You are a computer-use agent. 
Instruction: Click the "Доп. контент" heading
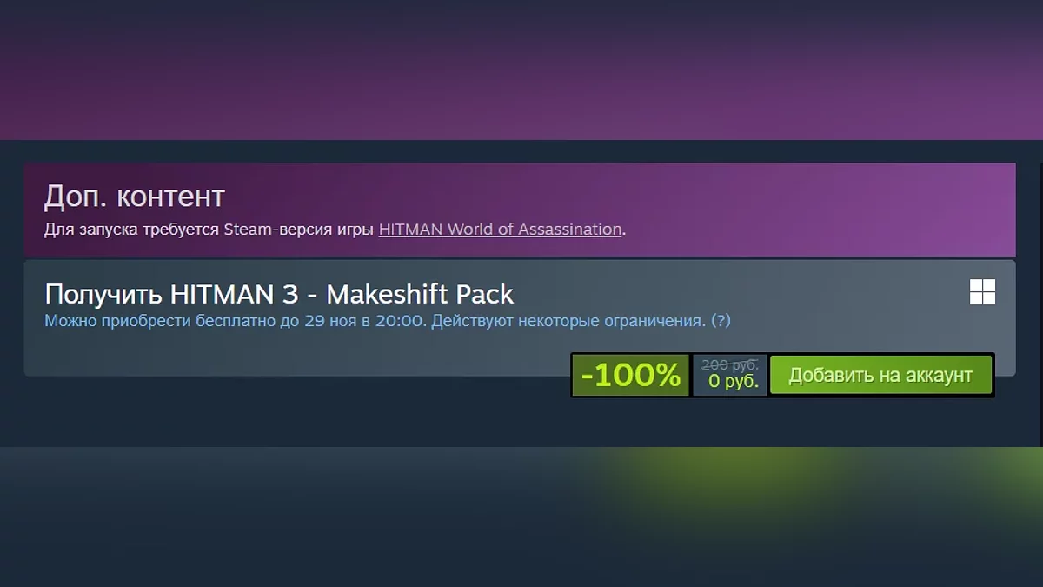135,197
